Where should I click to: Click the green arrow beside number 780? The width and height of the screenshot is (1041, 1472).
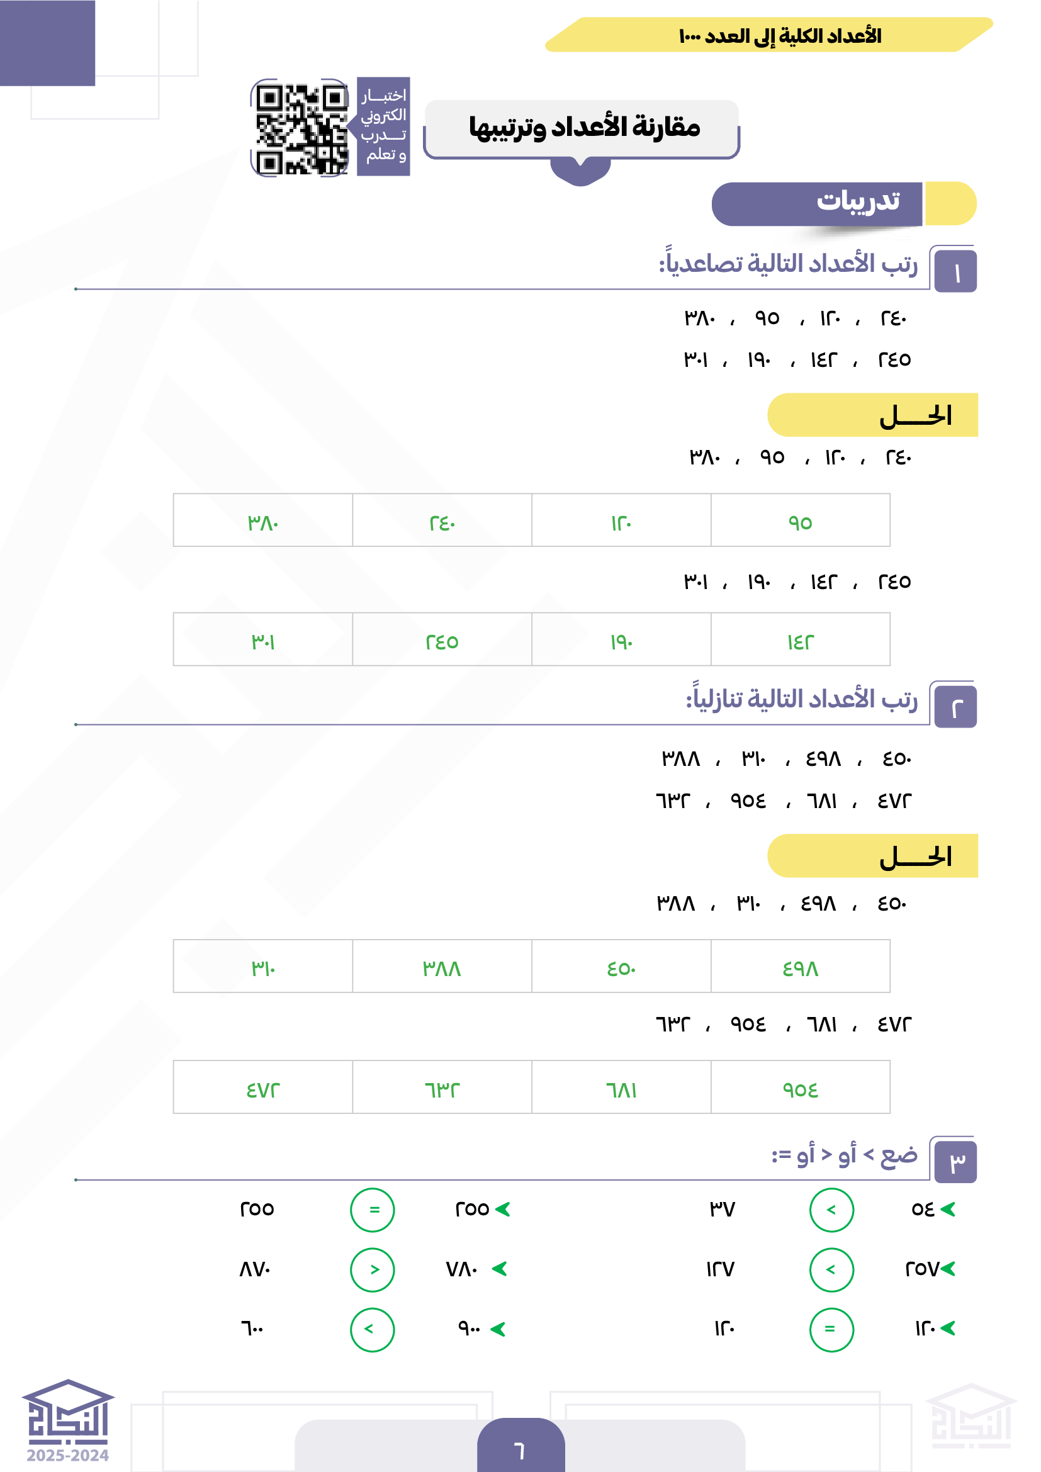pos(499,1268)
